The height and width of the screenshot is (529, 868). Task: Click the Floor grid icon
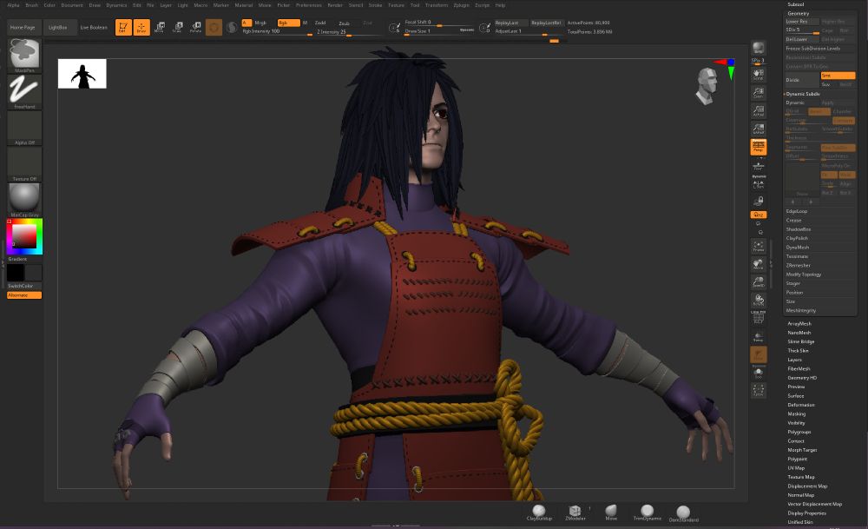pos(758,165)
